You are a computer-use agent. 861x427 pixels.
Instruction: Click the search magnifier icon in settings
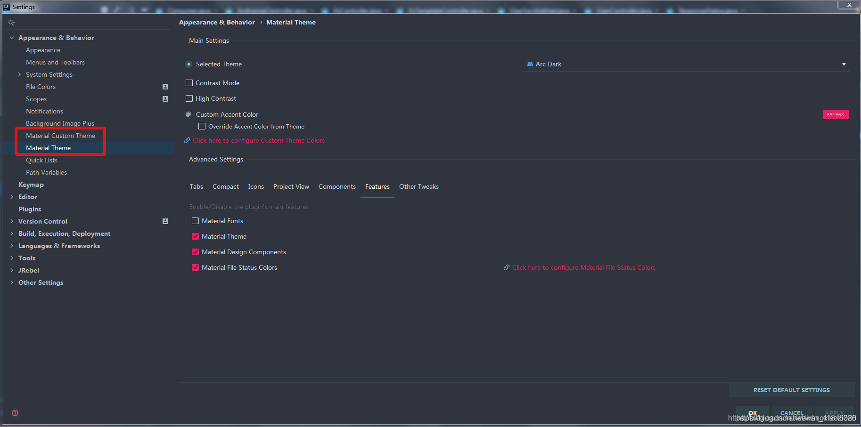pyautogui.click(x=11, y=23)
